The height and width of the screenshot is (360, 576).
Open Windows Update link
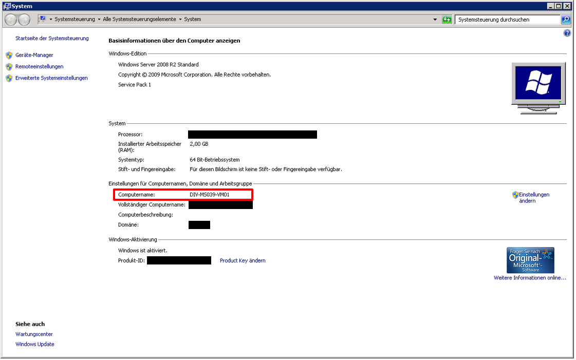click(35, 344)
